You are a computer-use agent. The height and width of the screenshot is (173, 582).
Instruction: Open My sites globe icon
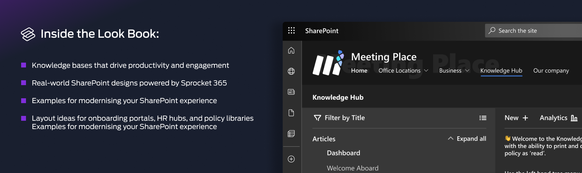(x=291, y=71)
